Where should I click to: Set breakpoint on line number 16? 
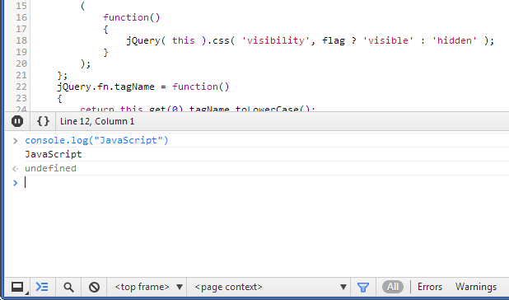tap(21, 17)
